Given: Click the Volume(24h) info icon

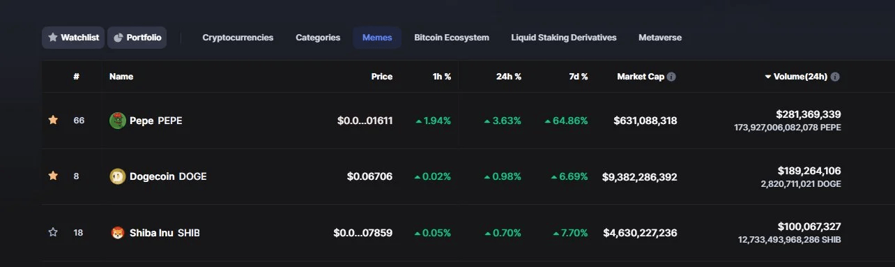Looking at the screenshot, I should coord(835,77).
